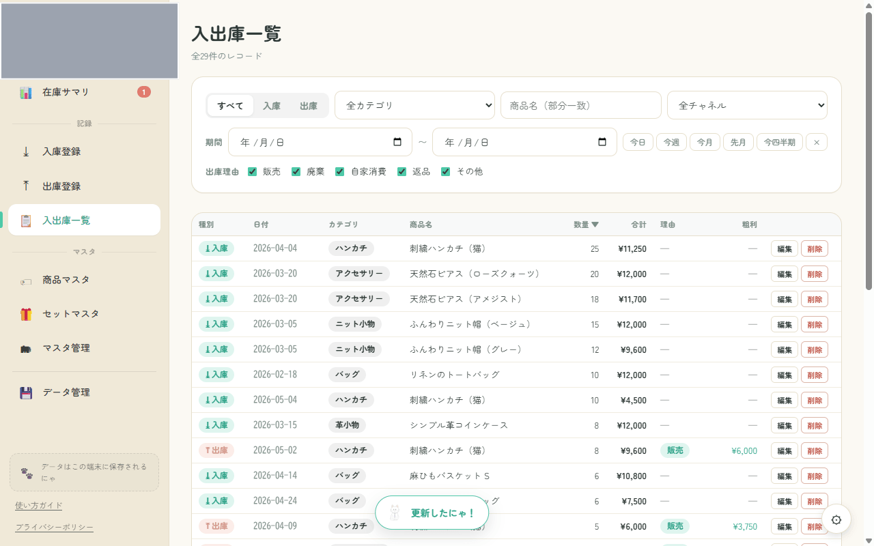Click the down arrow icon for 入庫登録
This screenshot has width=874, height=546.
pyautogui.click(x=26, y=152)
